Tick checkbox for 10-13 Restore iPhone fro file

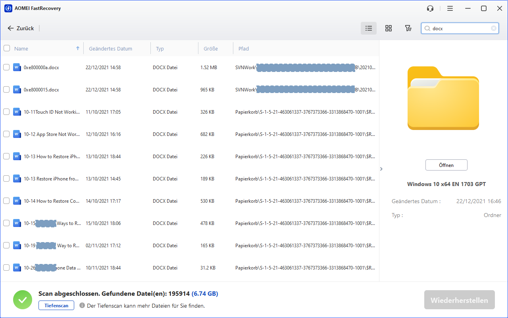(6, 179)
